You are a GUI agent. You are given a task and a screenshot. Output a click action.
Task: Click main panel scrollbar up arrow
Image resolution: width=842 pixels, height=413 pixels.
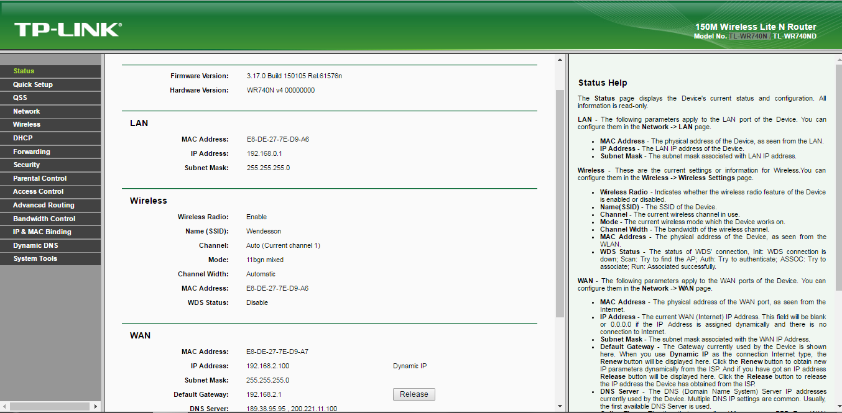(560, 60)
